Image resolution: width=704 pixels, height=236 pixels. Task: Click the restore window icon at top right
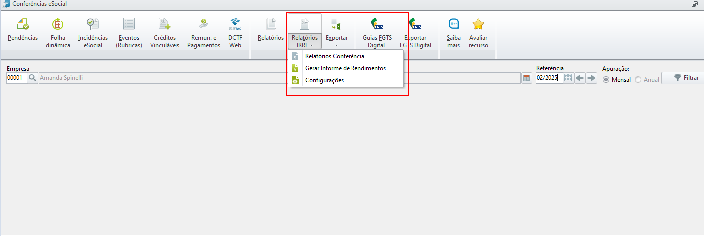click(x=694, y=4)
